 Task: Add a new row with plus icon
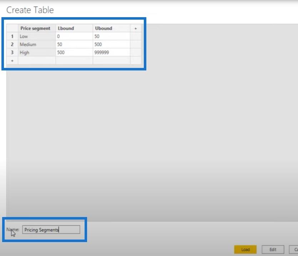tap(12, 61)
